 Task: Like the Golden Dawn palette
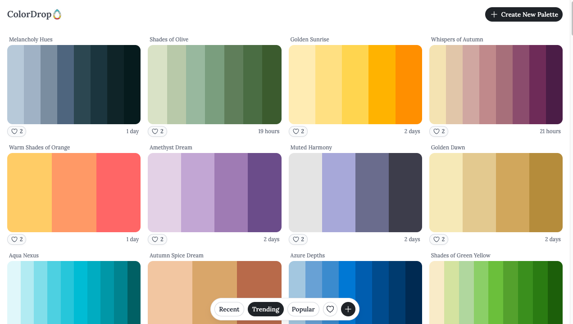[439, 239]
